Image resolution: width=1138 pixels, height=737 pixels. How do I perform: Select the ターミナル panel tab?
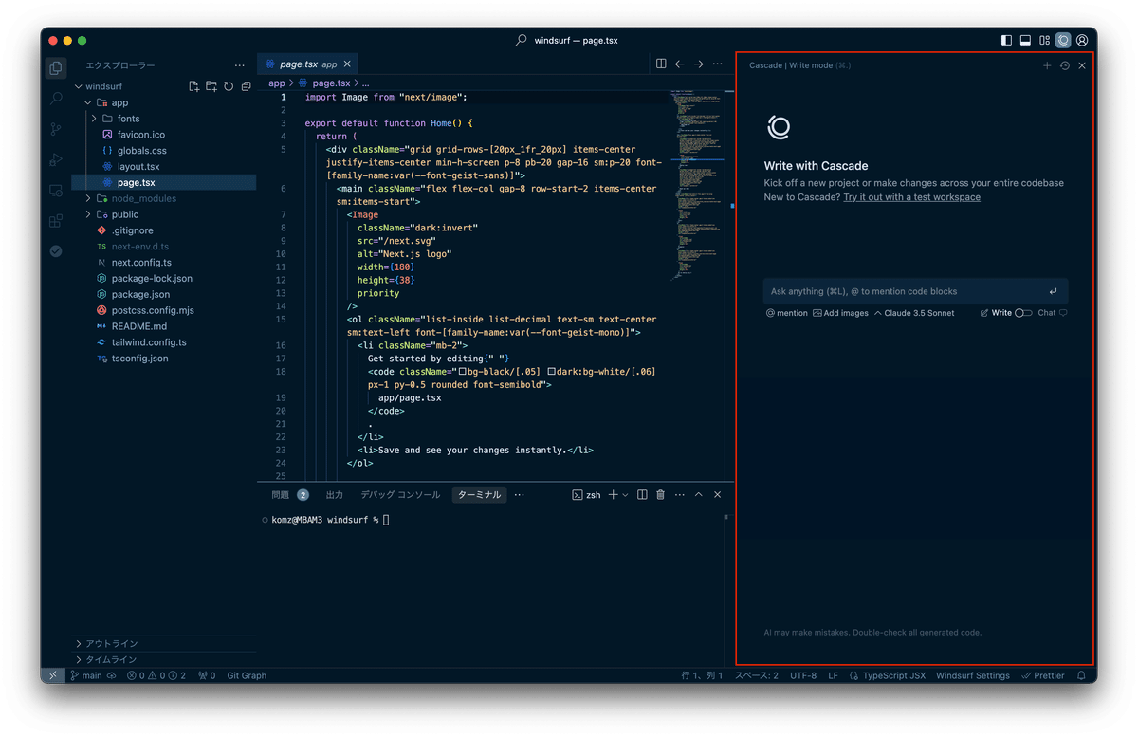[x=479, y=495]
